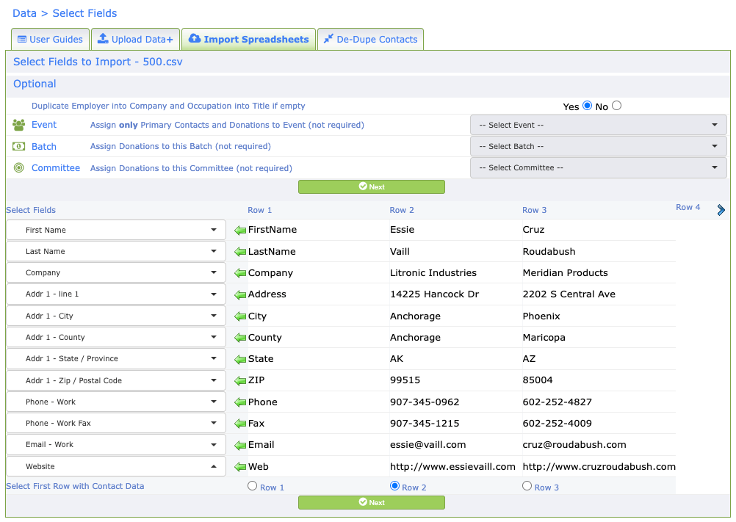The image size is (736, 522).
Task: Open the Select Event dropdown
Action: point(599,126)
